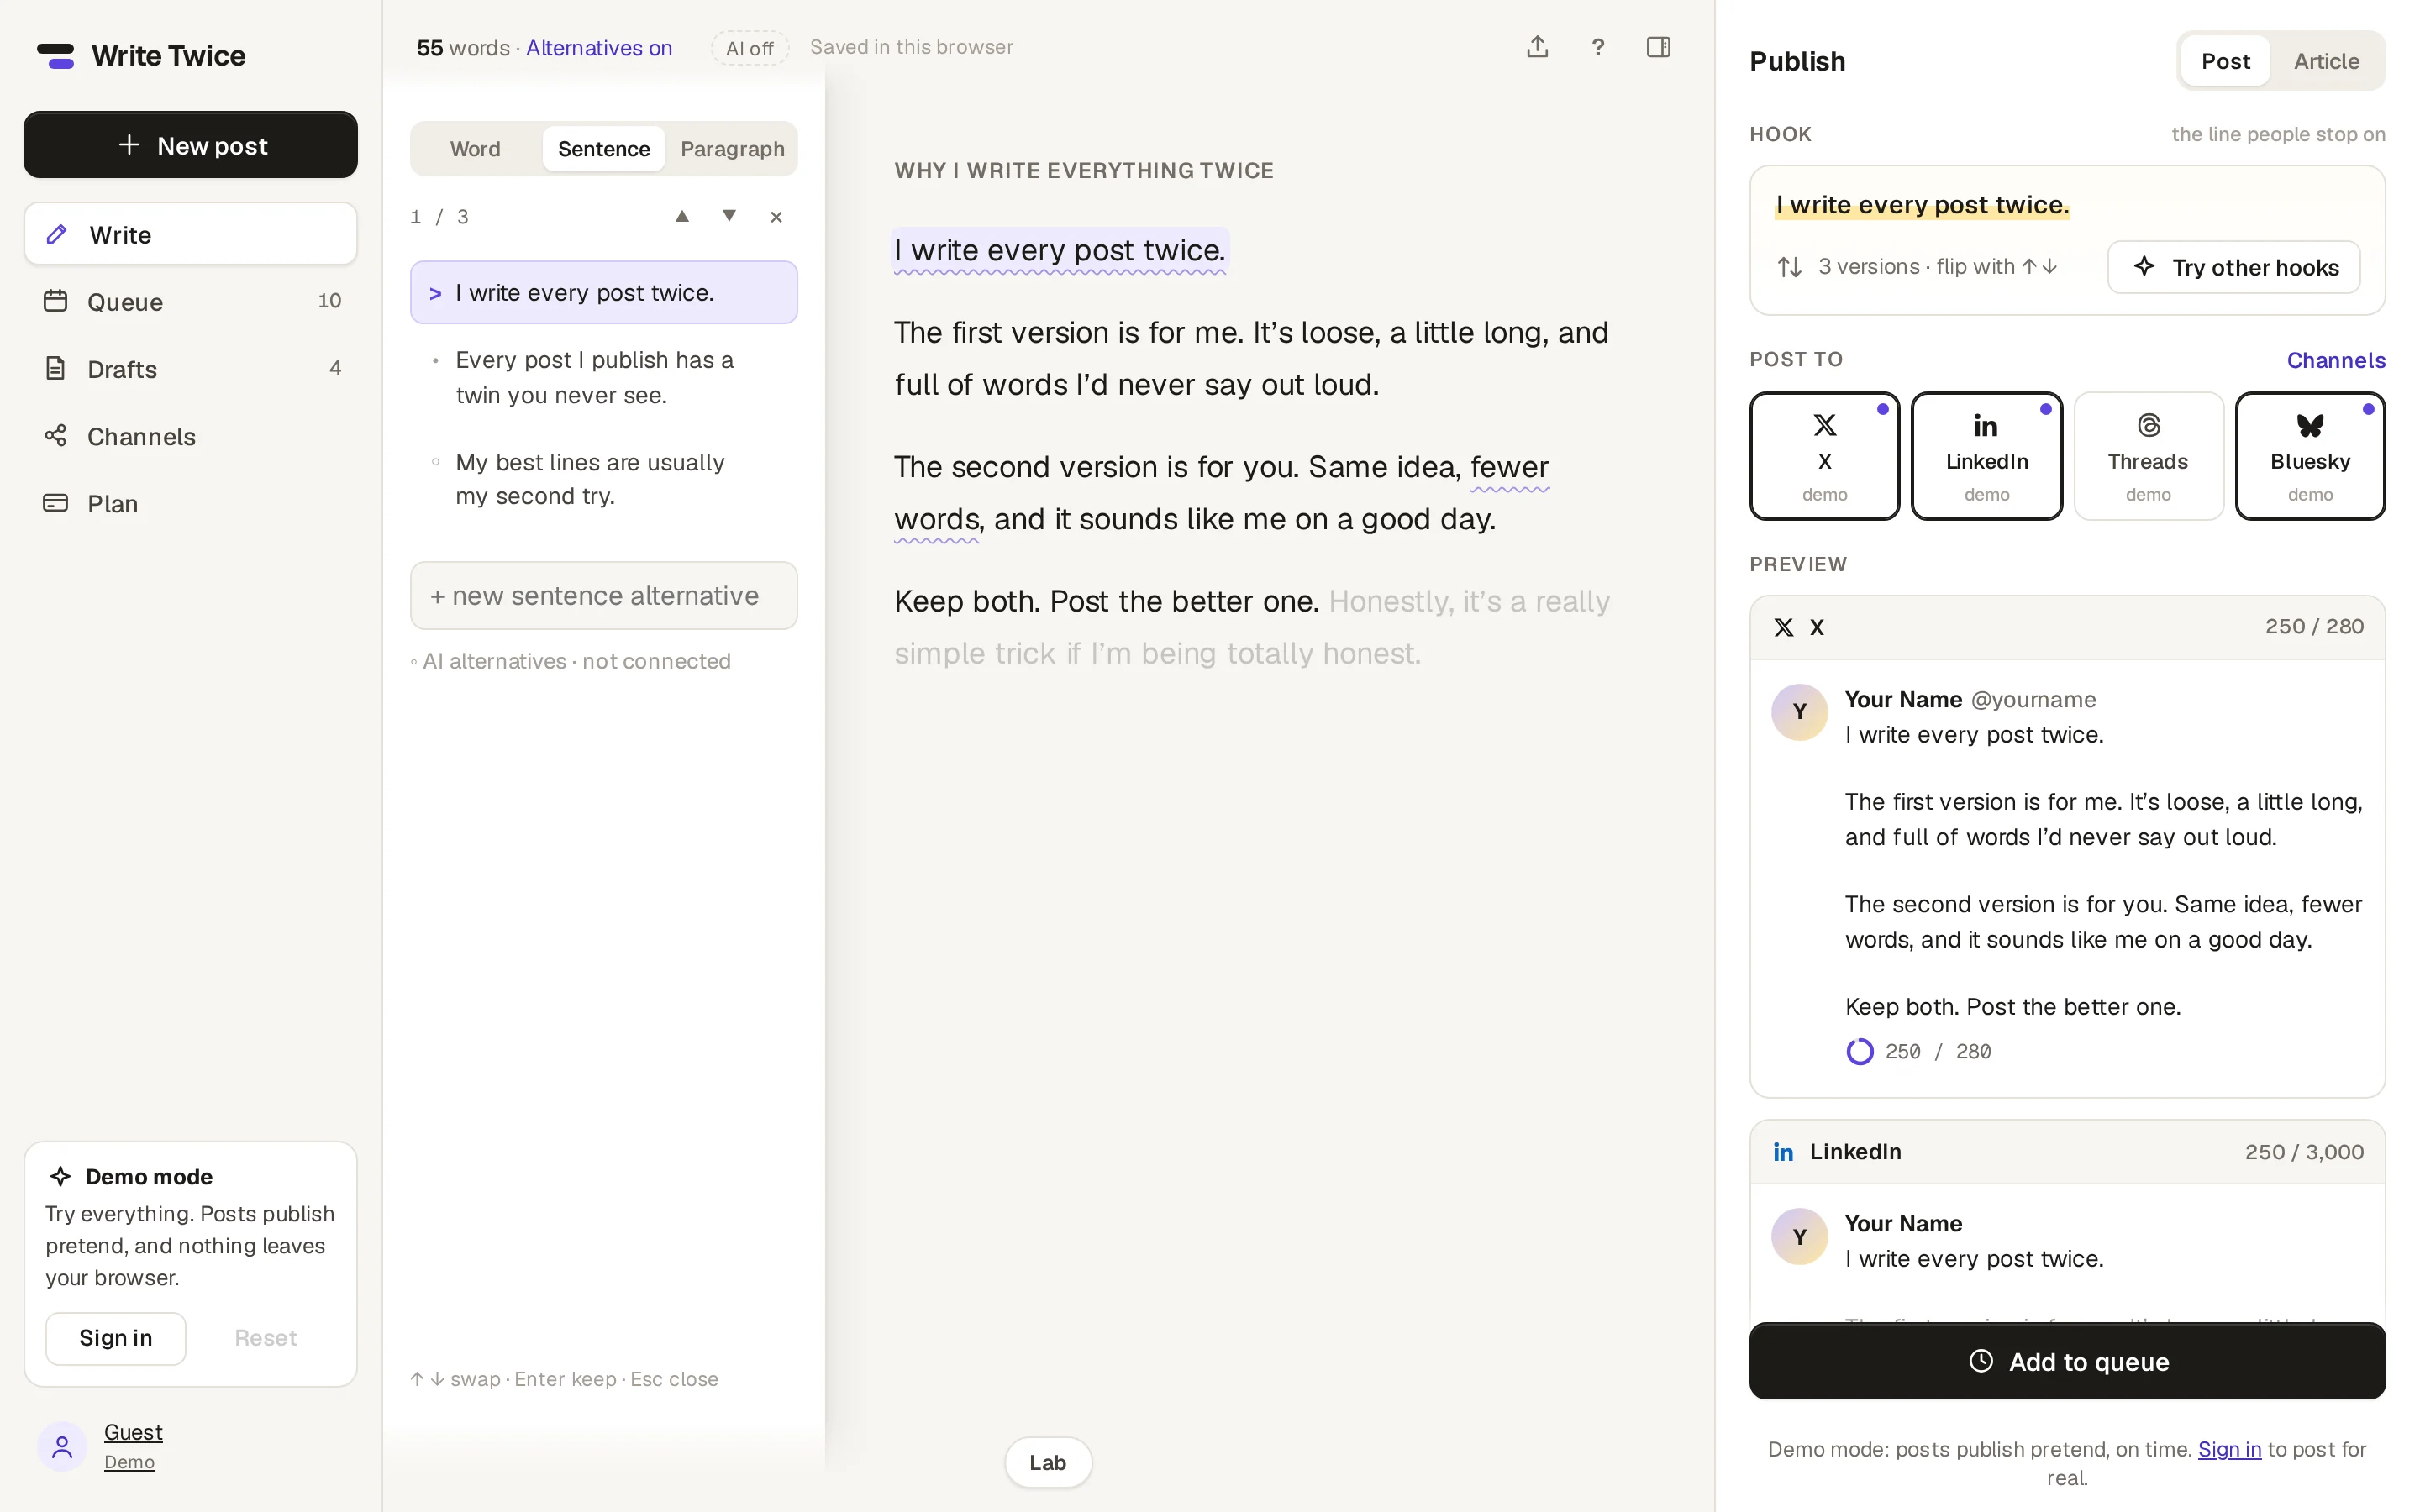The height and width of the screenshot is (1512, 2420).
Task: Click the Guest avatar icon
Action: (x=62, y=1446)
